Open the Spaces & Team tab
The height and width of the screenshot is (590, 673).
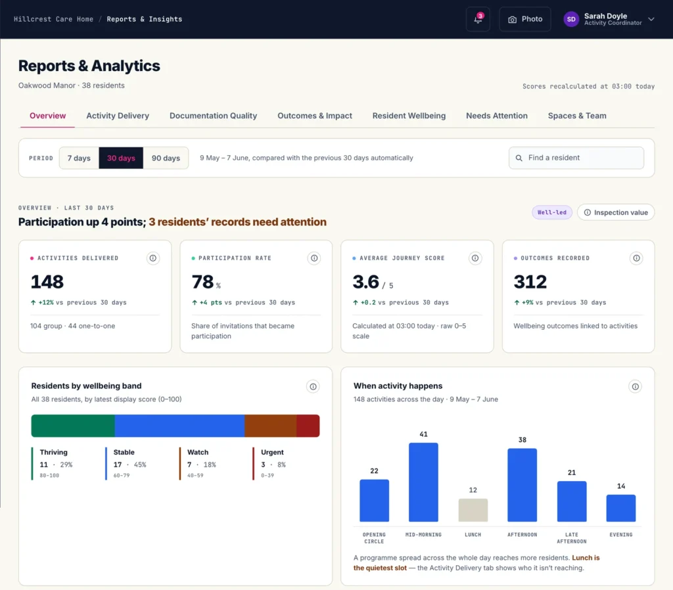577,116
